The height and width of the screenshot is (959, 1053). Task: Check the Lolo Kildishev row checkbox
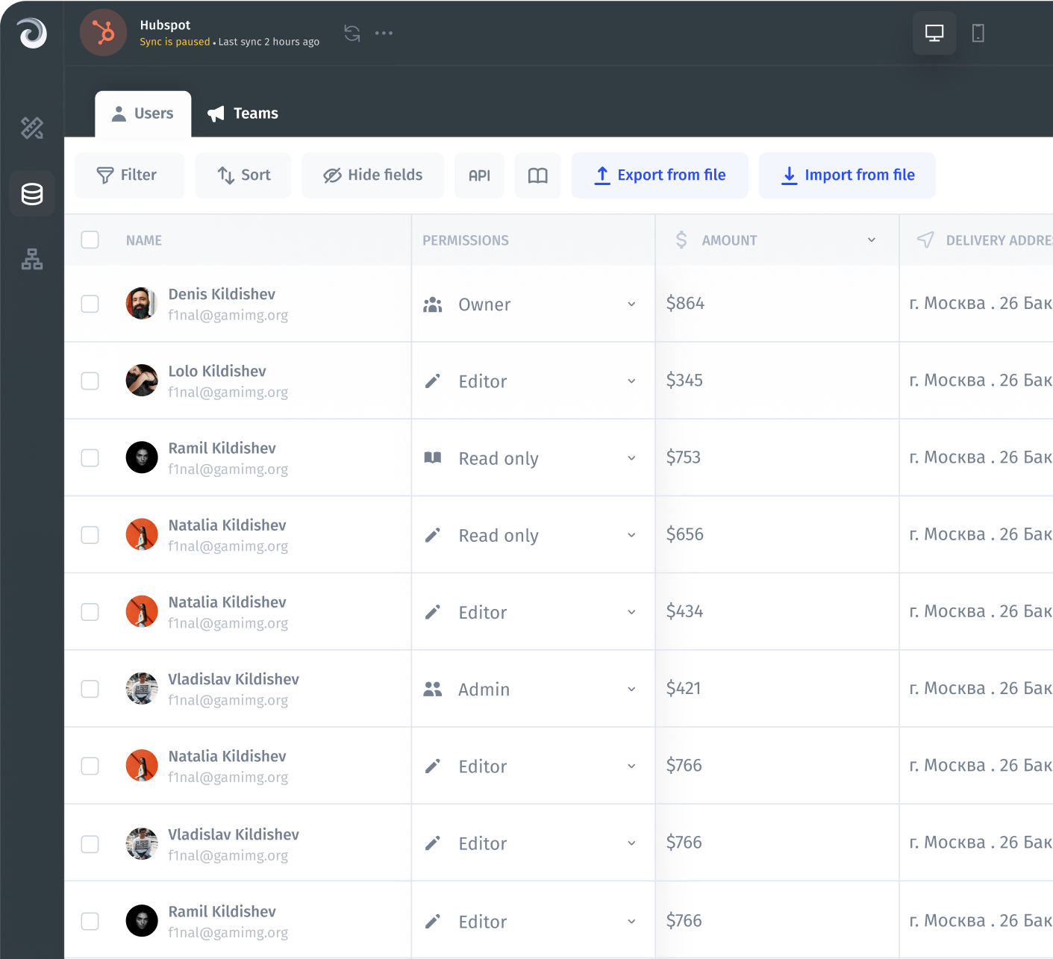click(90, 381)
